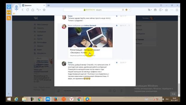Open the yellow star on the favorites bar

click(x=14, y=14)
